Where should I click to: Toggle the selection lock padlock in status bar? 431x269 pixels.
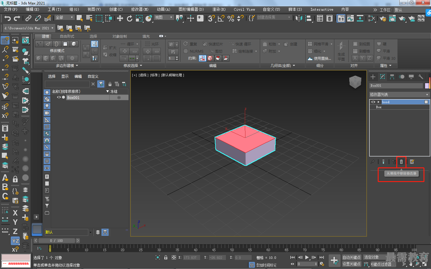[x=166, y=257]
